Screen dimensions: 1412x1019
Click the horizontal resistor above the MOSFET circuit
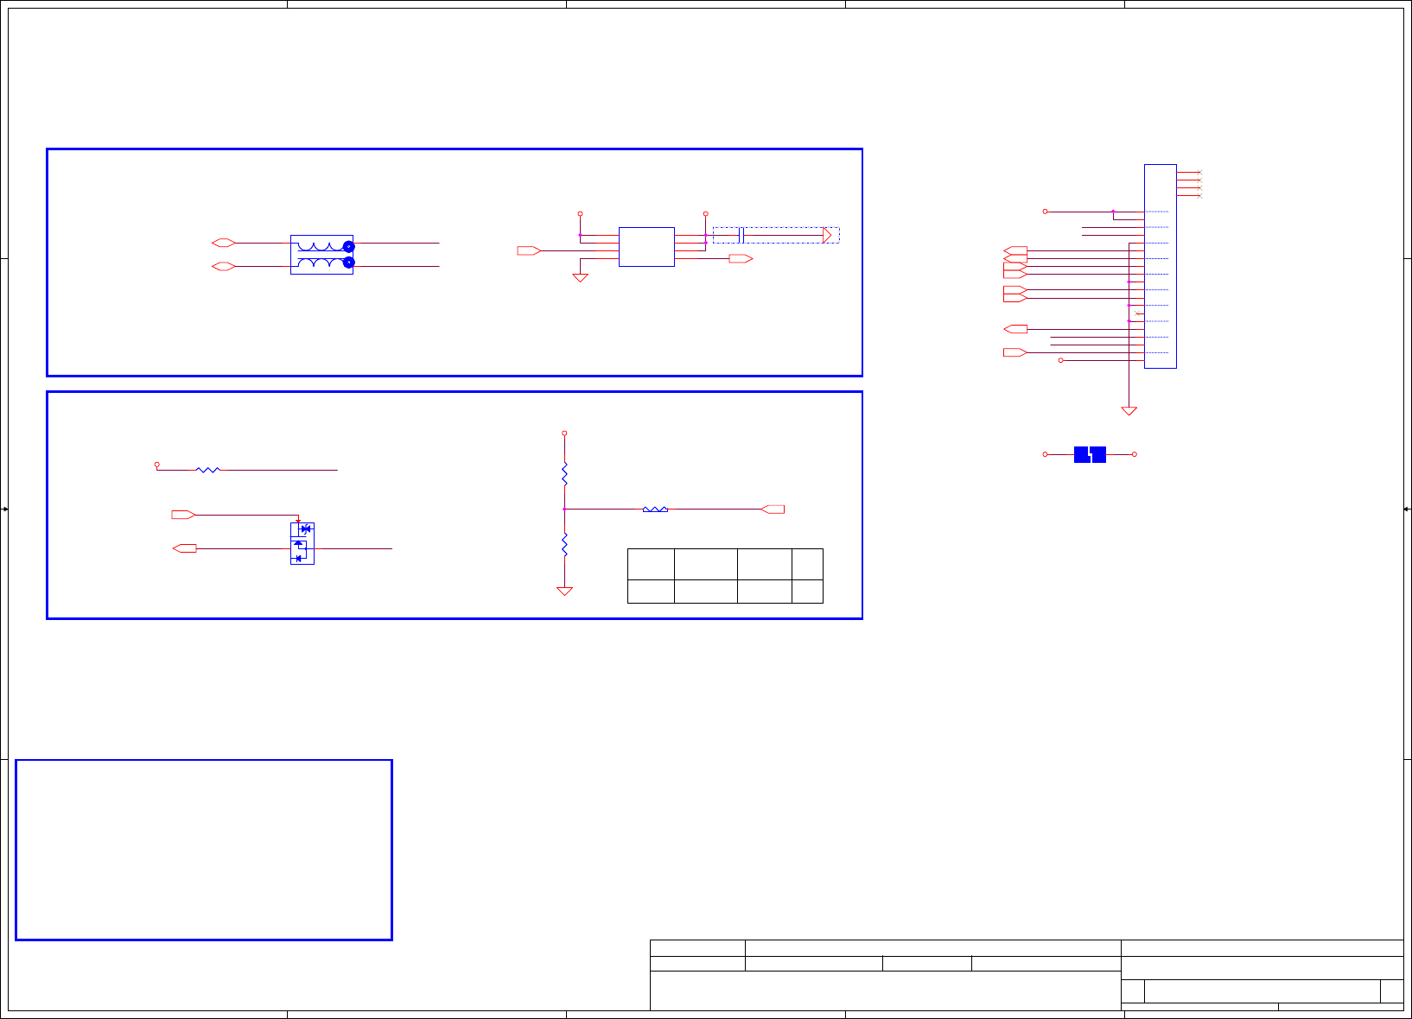[208, 470]
